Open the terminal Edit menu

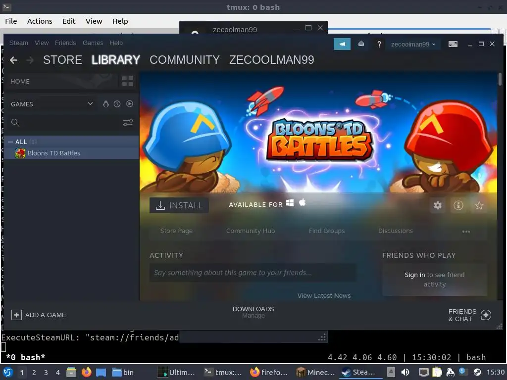pos(68,21)
